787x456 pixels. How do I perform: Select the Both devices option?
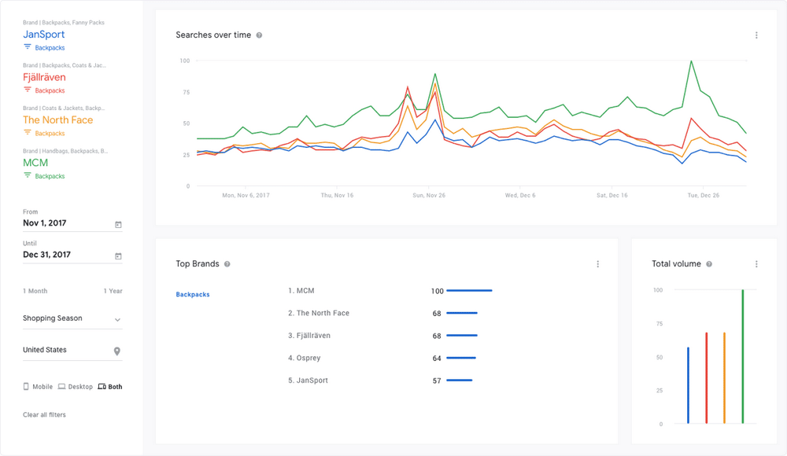pos(110,387)
